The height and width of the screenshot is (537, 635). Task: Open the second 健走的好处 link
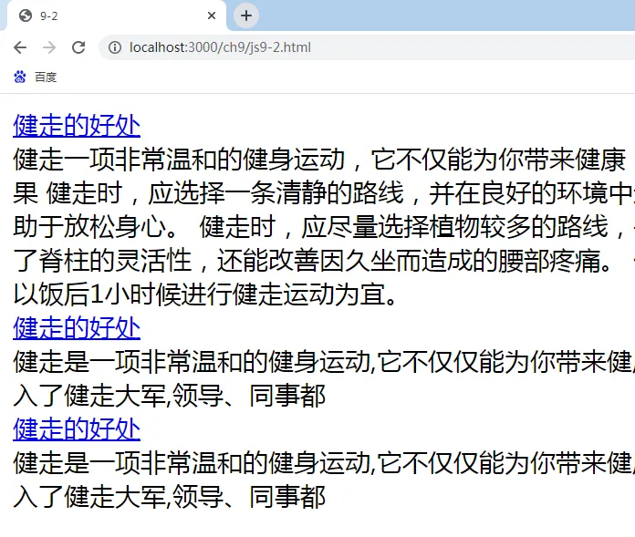[x=77, y=328]
